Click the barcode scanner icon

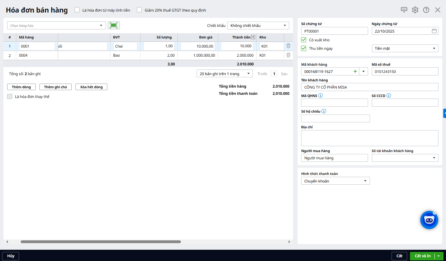[114, 25]
